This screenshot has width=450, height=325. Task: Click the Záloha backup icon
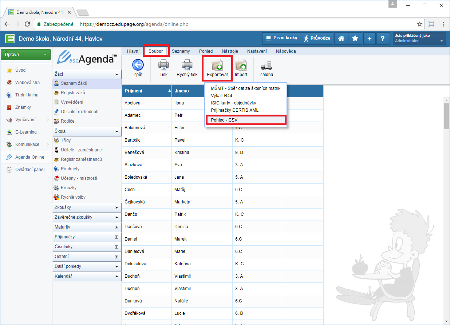(x=266, y=65)
